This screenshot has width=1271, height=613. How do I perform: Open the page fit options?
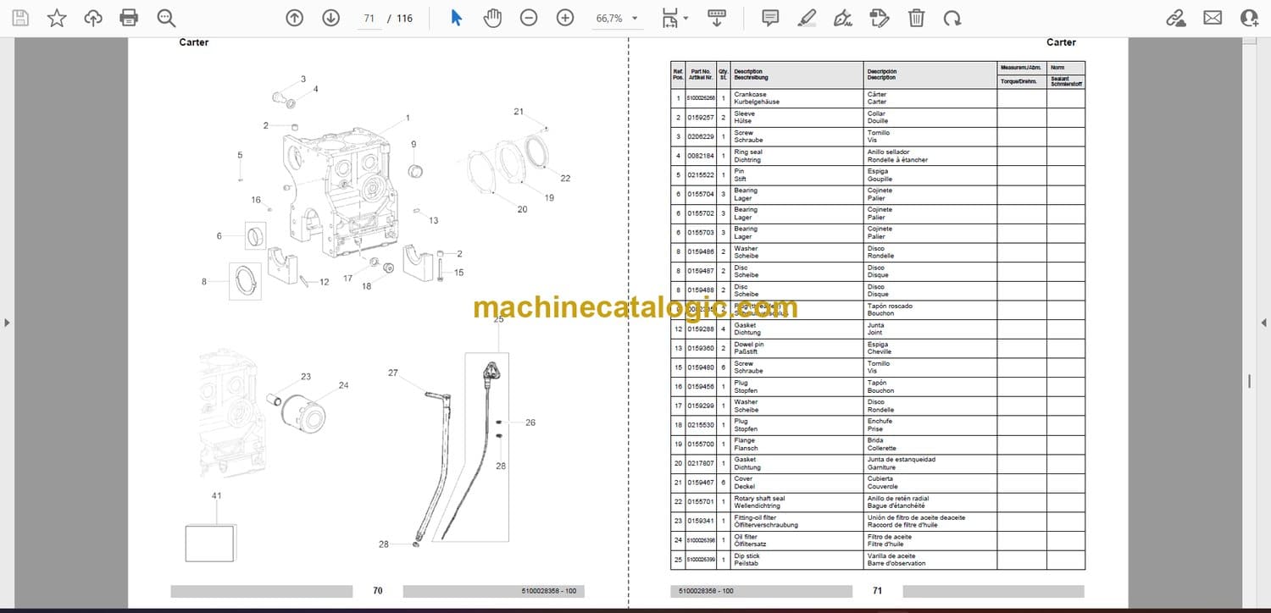point(674,18)
